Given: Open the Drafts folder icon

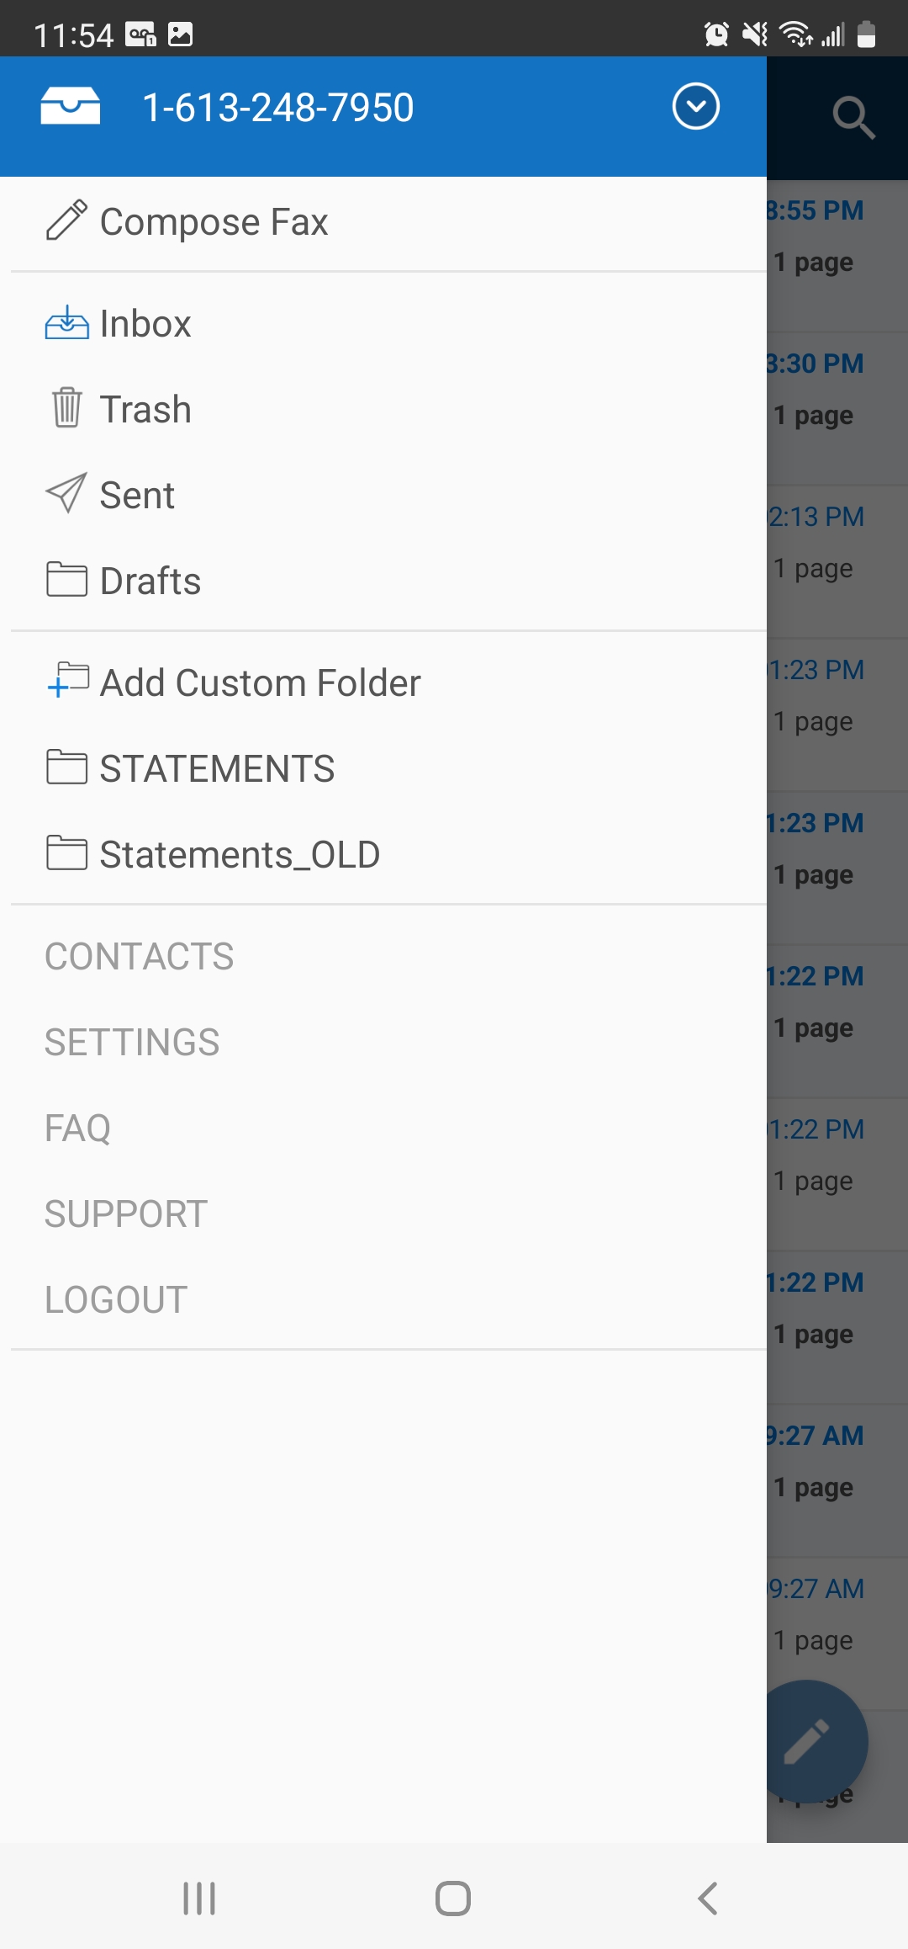Looking at the screenshot, I should click(66, 579).
